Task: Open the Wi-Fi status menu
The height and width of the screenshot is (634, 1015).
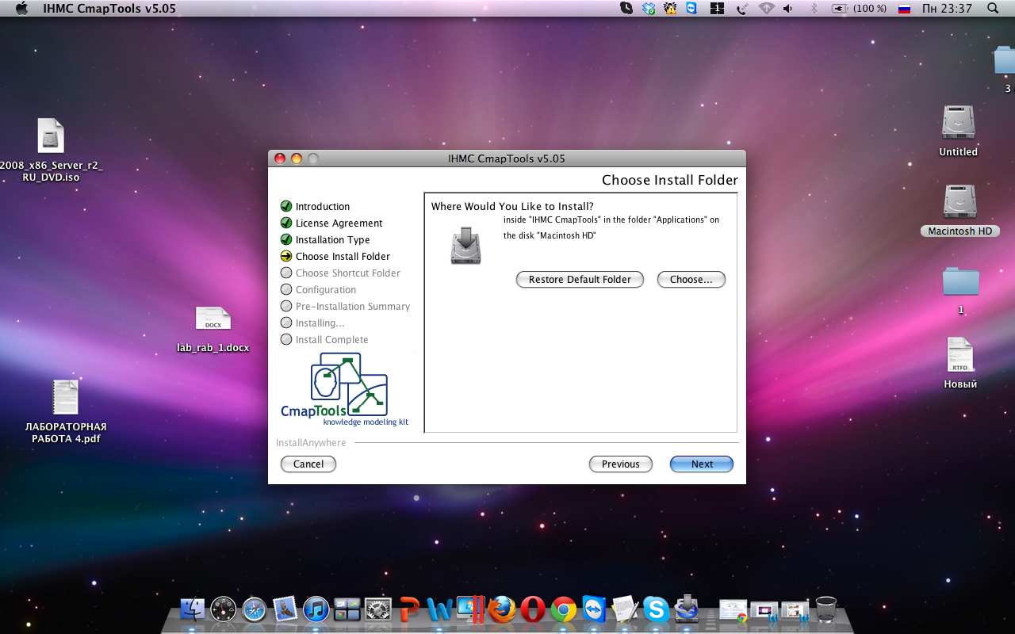Action: (x=766, y=8)
